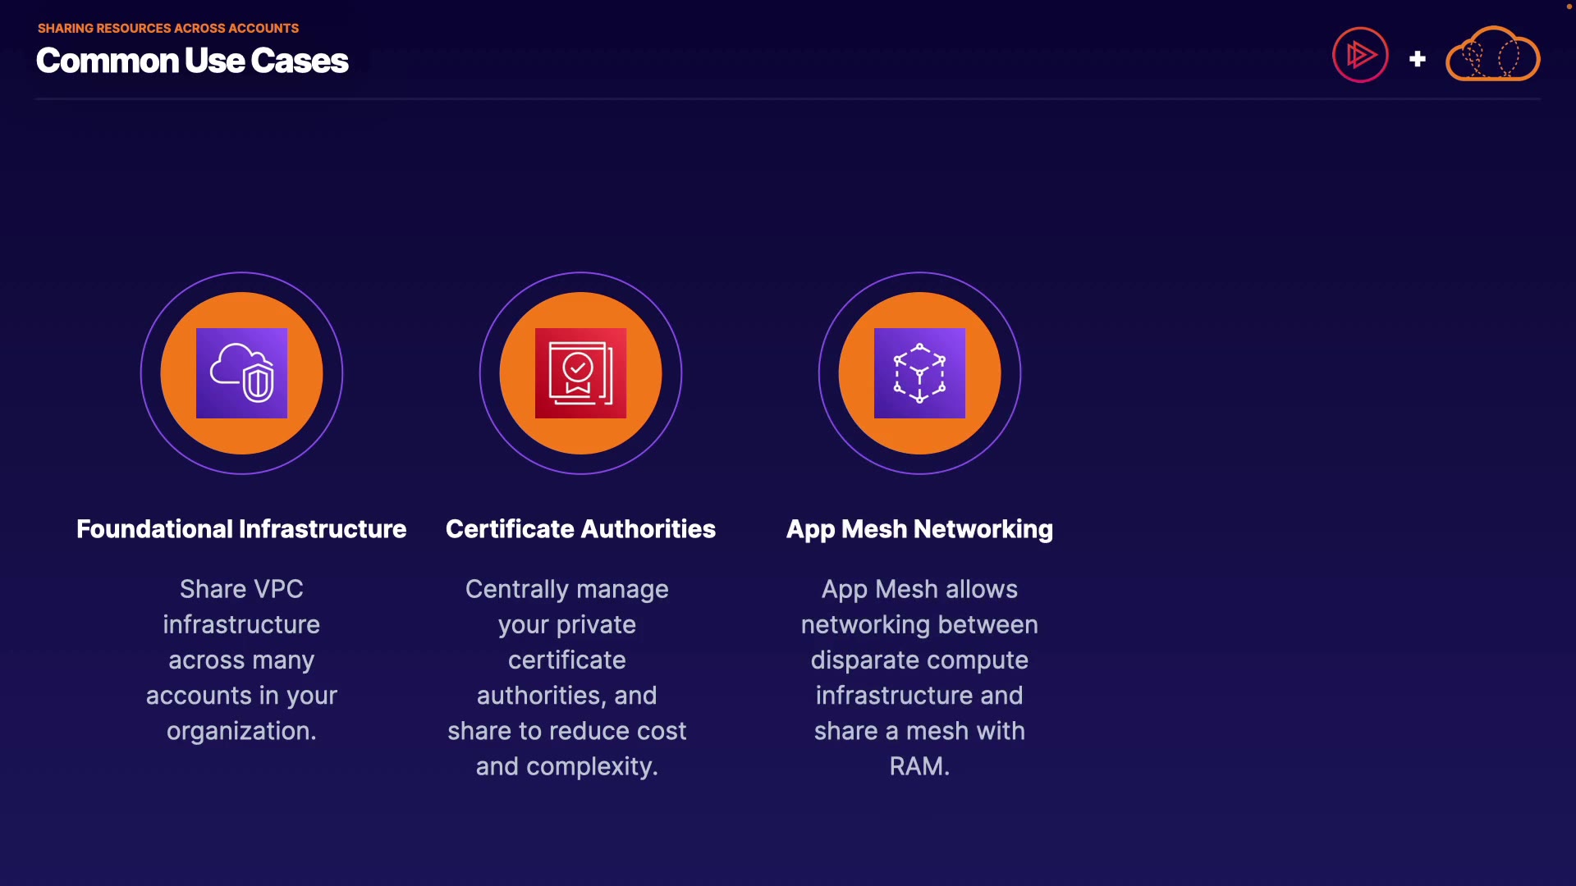This screenshot has width=1576, height=886.
Task: Click the small orange dot in corner
Action: pyautogui.click(x=1569, y=7)
